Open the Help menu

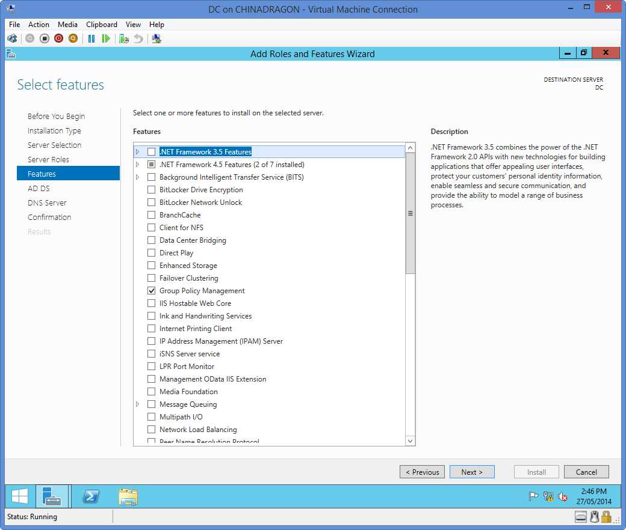(x=156, y=24)
